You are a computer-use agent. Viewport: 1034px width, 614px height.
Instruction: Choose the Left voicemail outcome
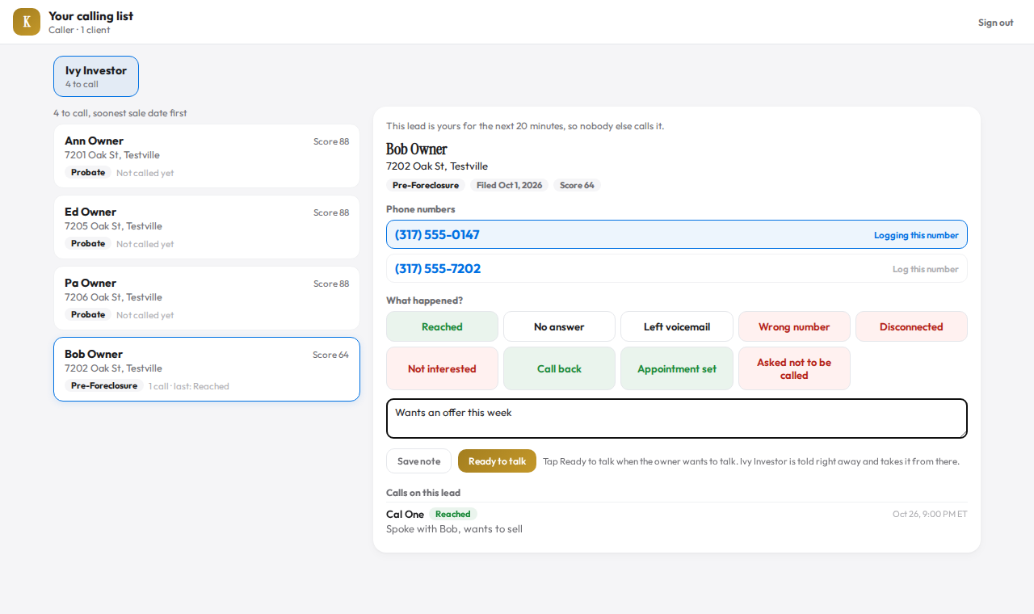(x=677, y=327)
